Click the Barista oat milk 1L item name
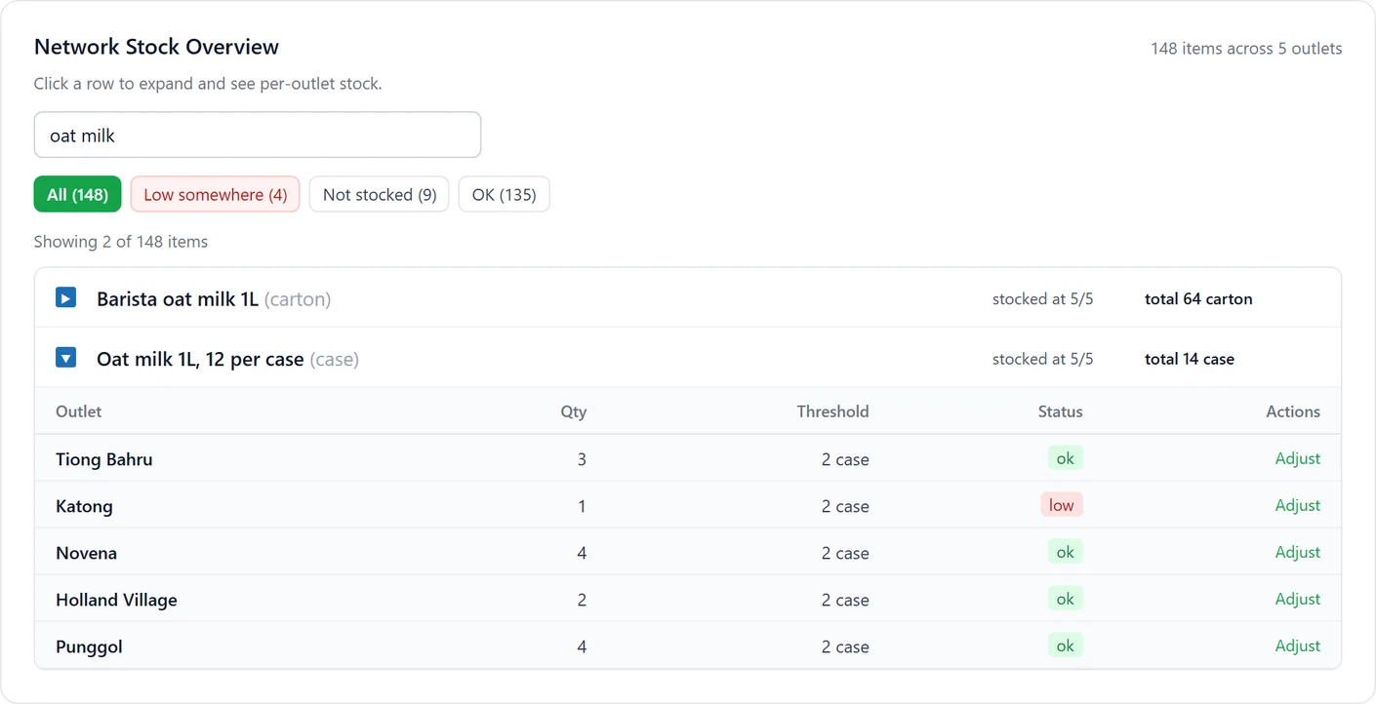This screenshot has width=1376, height=704. (x=178, y=299)
